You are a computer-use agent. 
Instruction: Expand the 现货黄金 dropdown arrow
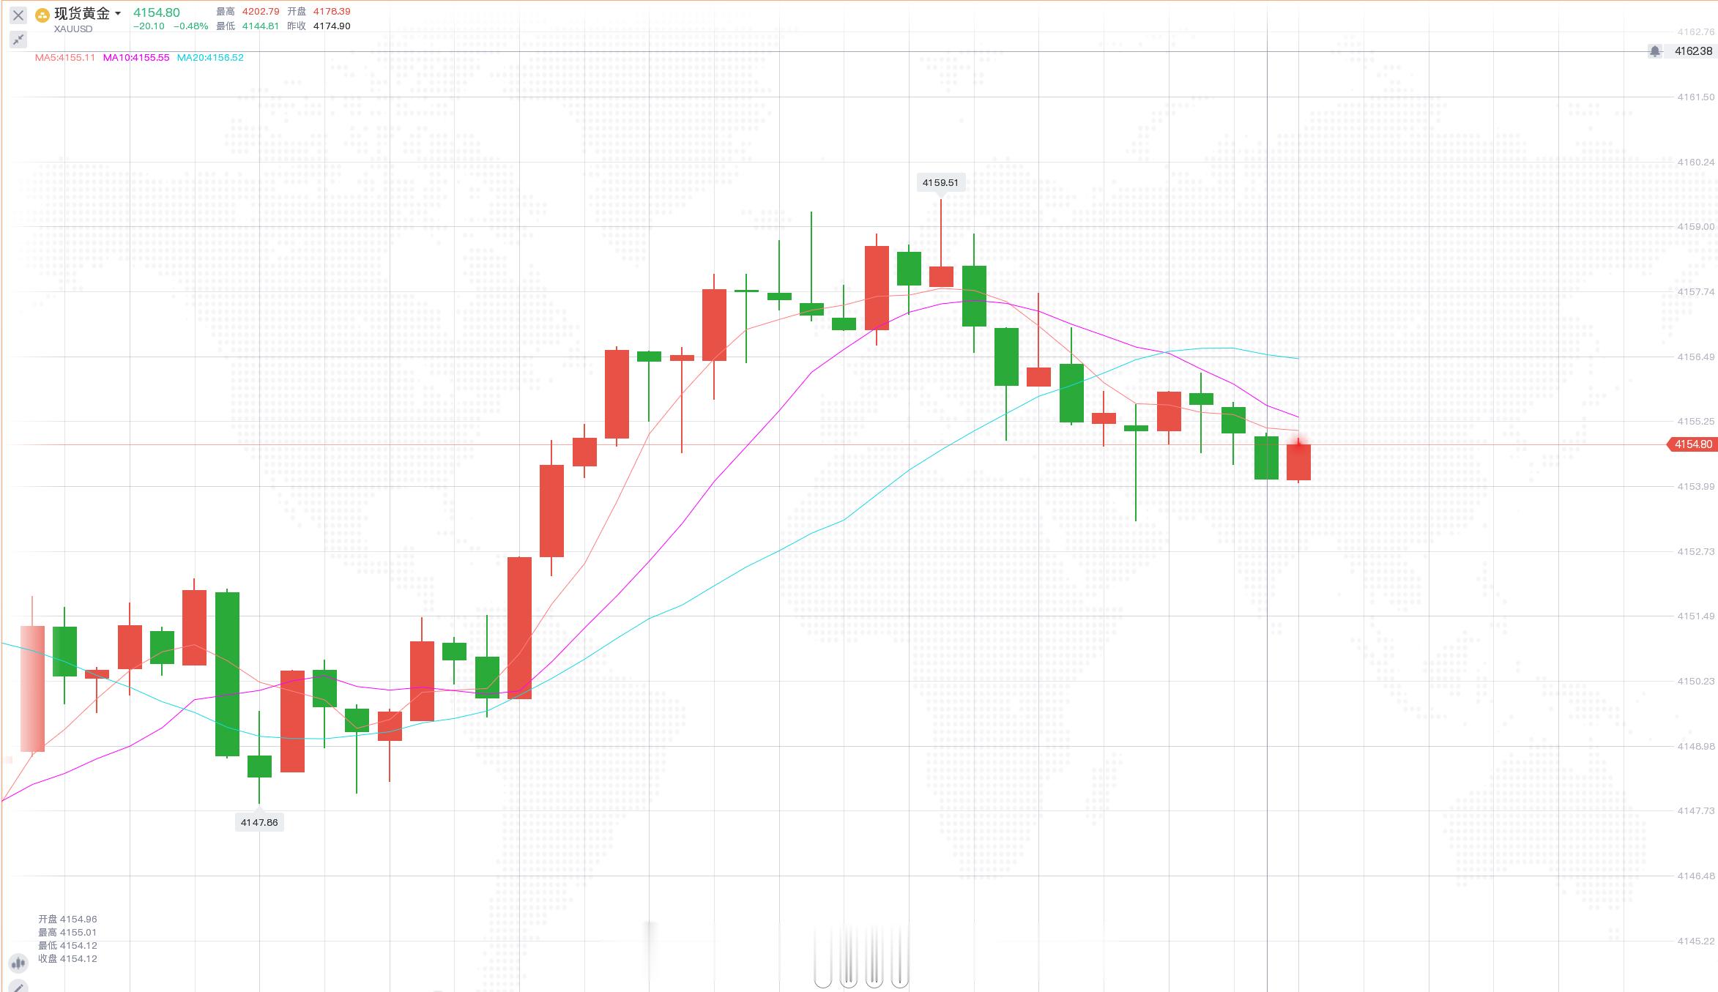tap(118, 14)
